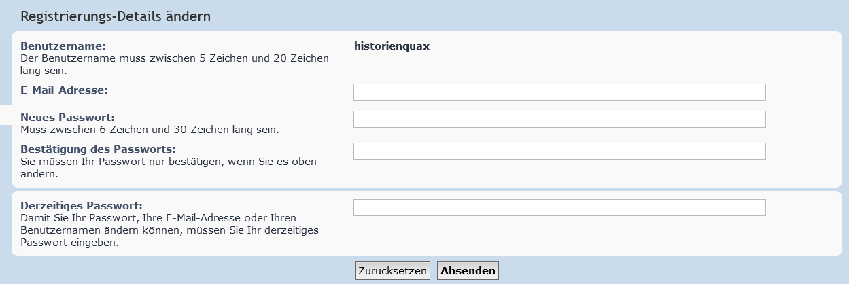Submit the form with Absenden
Image resolution: width=849 pixels, height=284 pixels.
pyautogui.click(x=468, y=270)
